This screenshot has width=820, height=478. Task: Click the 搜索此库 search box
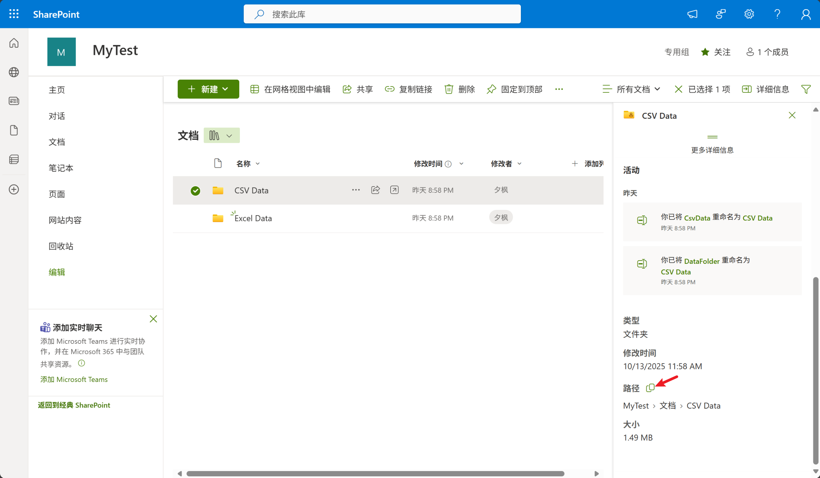click(x=382, y=14)
